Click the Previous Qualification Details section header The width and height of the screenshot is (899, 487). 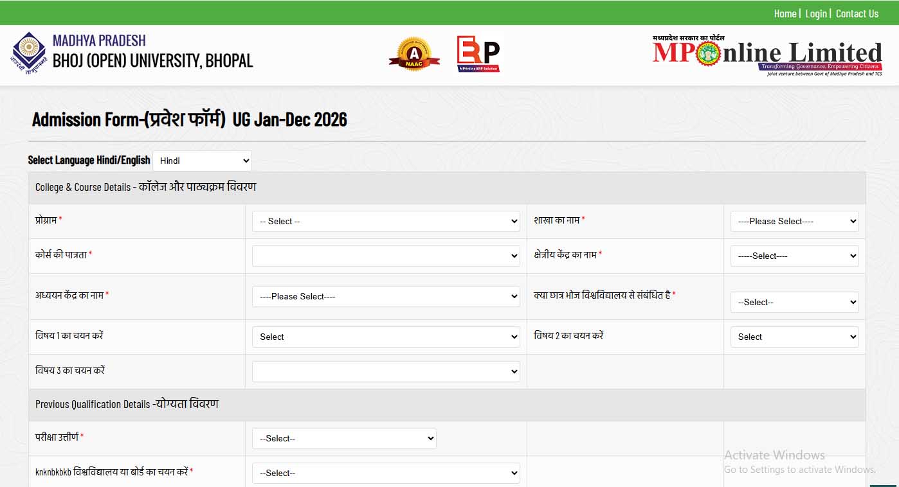click(x=127, y=404)
